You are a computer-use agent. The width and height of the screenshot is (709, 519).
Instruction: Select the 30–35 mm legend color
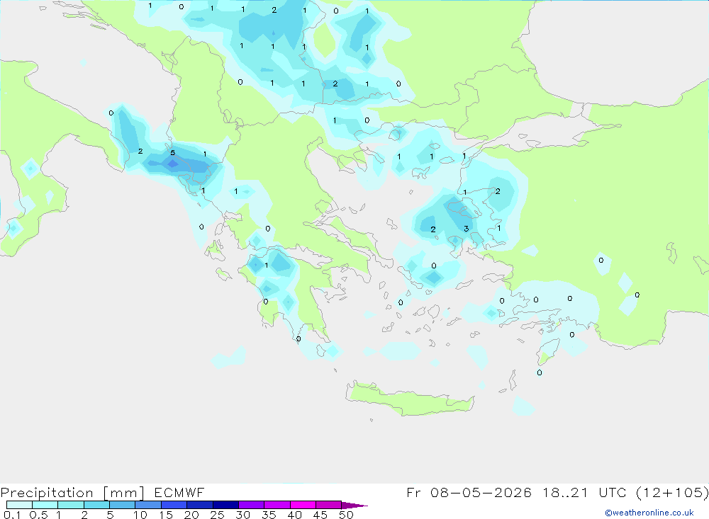coord(251,505)
